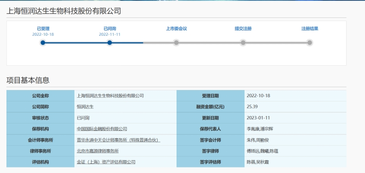Screen dimensions: 365x173
Task: Click the company title heading 上海恒润达生
Action: (63, 11)
